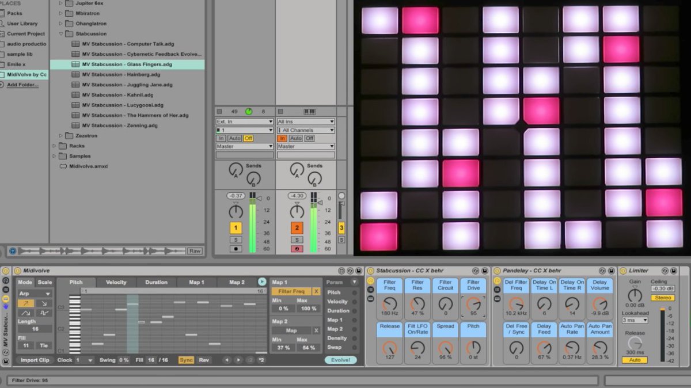Image resolution: width=691 pixels, height=388 pixels.
Task: Arm recording on track 1
Action: click(x=236, y=249)
